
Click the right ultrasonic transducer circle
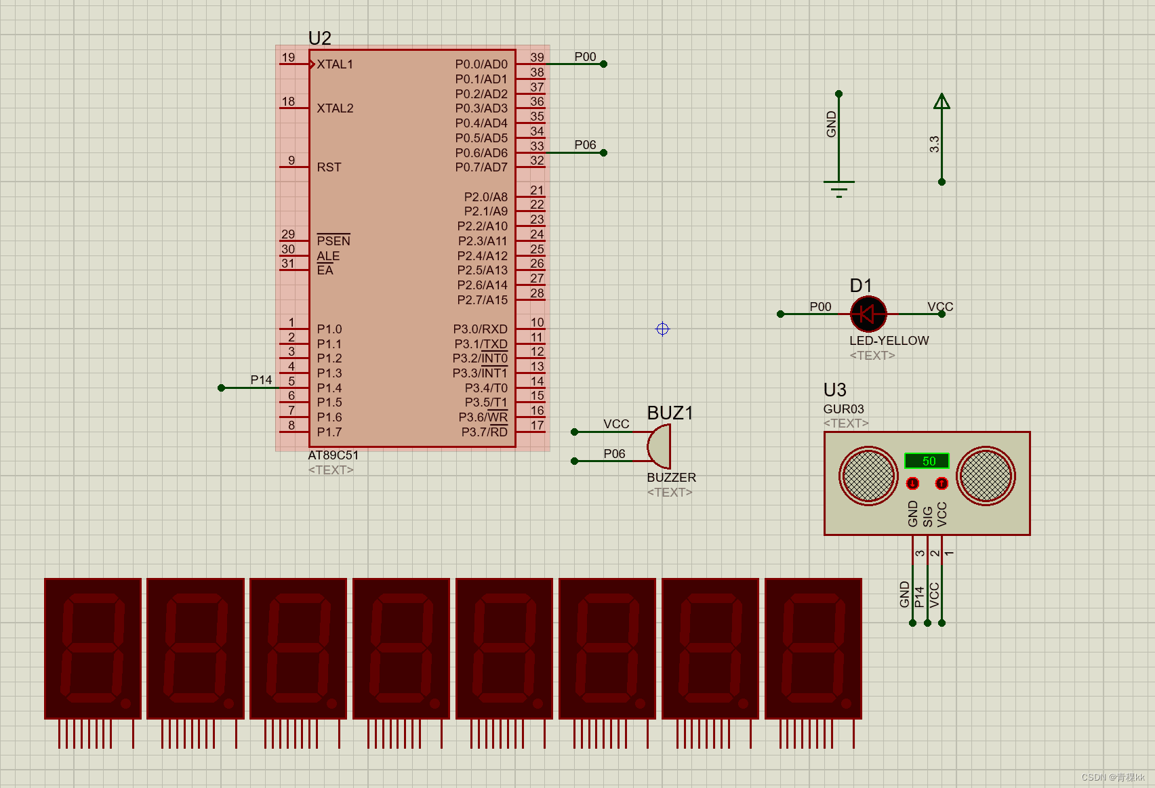point(986,476)
